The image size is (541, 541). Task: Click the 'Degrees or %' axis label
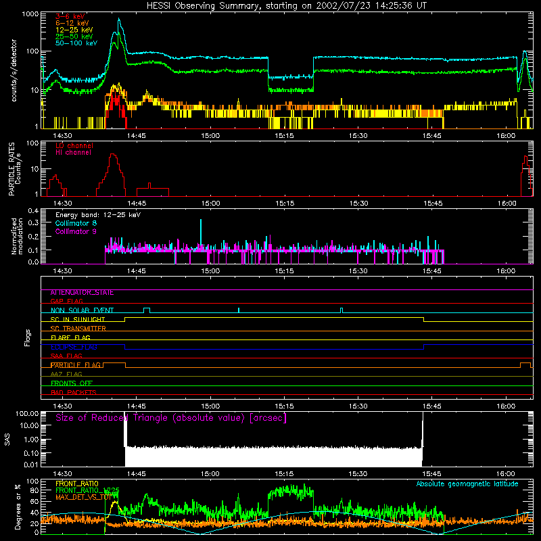tap(18, 507)
